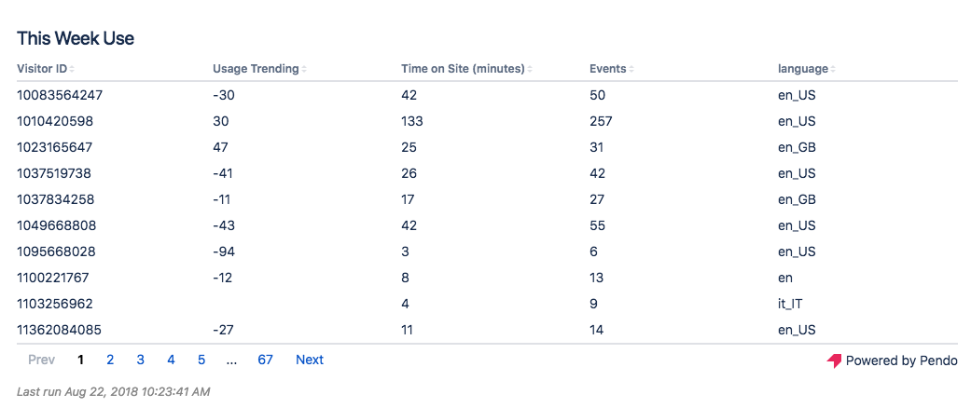Select page 5 in pagination
971x408 pixels.
(x=201, y=360)
